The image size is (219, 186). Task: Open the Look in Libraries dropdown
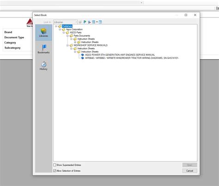click(65, 22)
